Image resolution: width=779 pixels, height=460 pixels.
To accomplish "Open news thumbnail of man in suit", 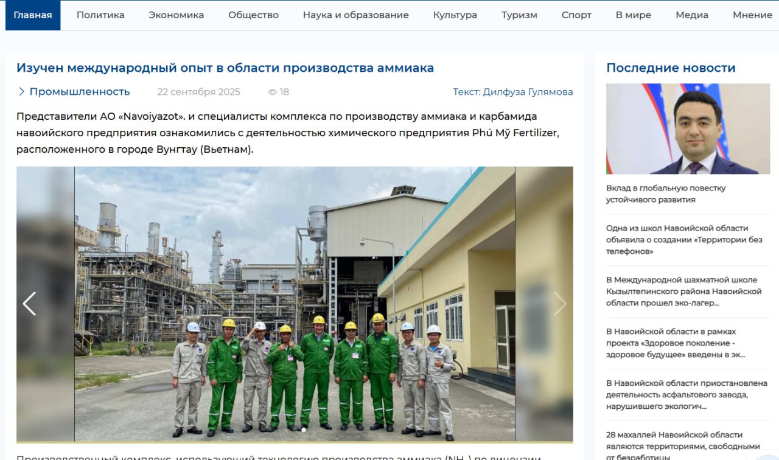I will tap(688, 129).
